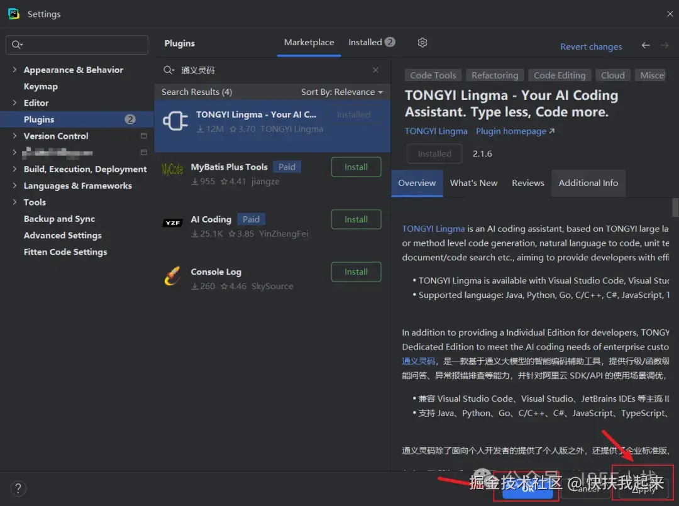
Task: Click the Code Tools tag
Action: point(433,75)
